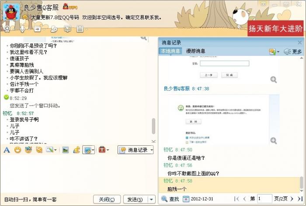Image resolution: width=306 pixels, height=206 pixels.
Task: Expand the 消息记录 button dropdown arrow
Action: [x=152, y=150]
